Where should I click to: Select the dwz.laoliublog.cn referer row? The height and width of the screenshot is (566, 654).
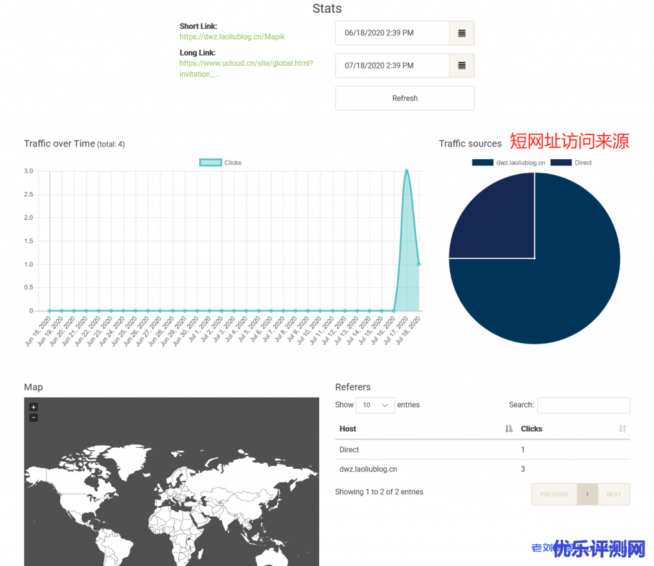pyautogui.click(x=483, y=469)
